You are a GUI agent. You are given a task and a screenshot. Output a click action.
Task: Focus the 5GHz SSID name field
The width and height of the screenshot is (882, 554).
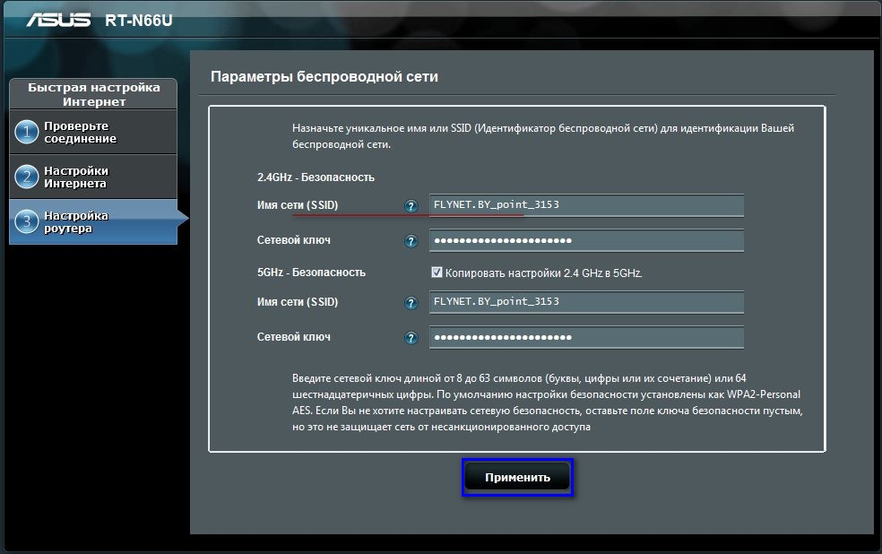[x=587, y=302]
